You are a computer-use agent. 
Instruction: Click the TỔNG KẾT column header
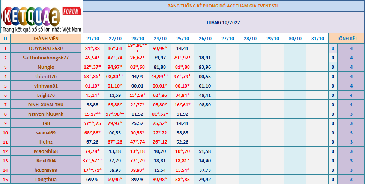pyautogui.click(x=346, y=39)
